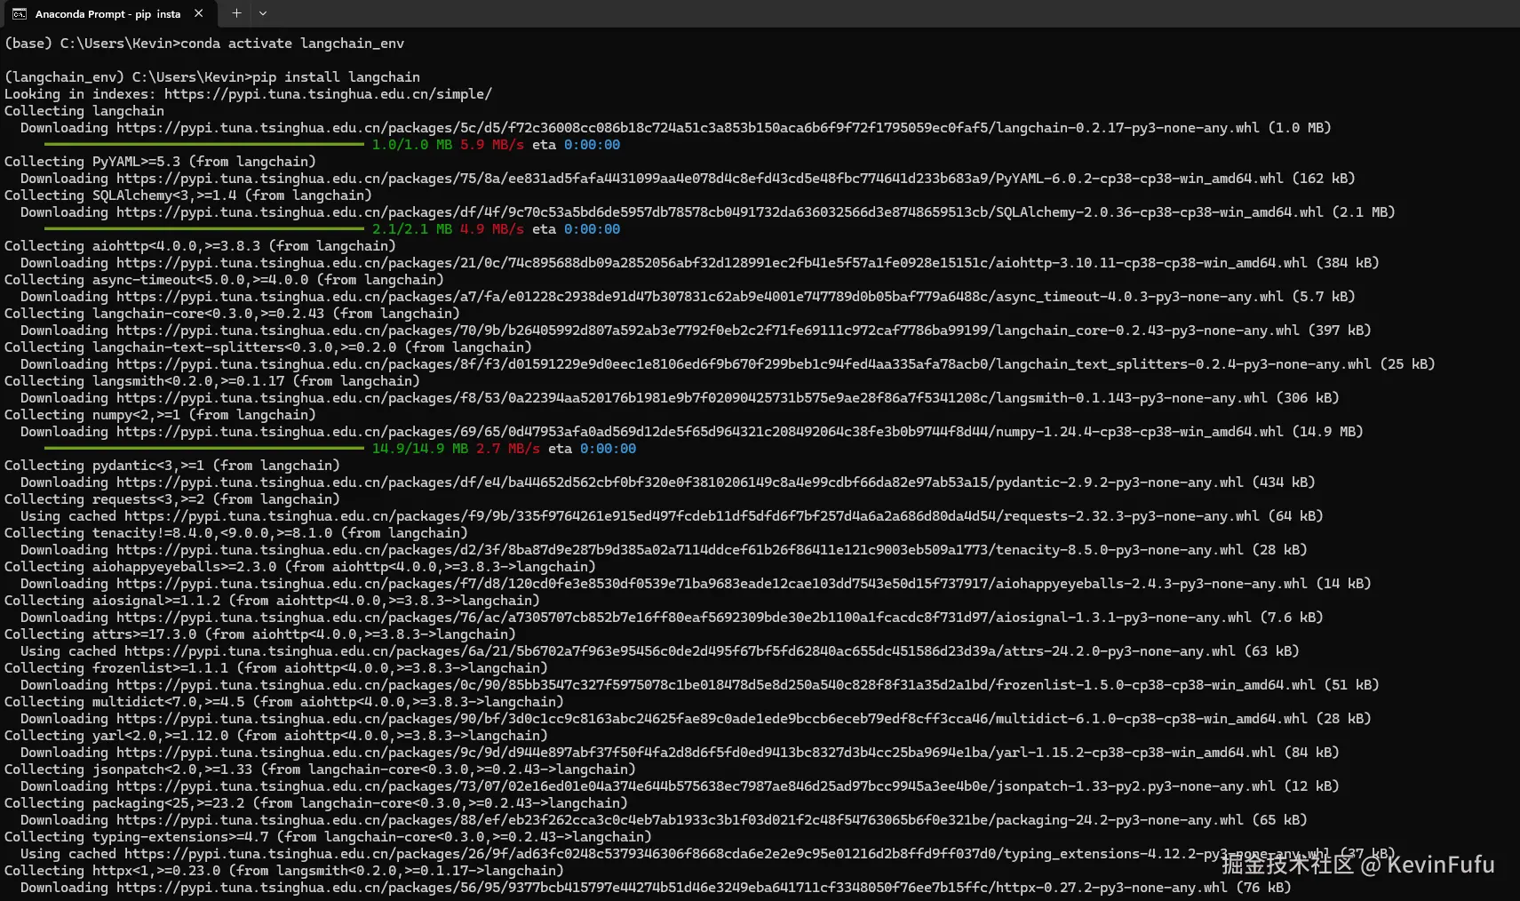The image size is (1520, 901).
Task: Click the 'Collecting tenacity' output line
Action: click(236, 533)
